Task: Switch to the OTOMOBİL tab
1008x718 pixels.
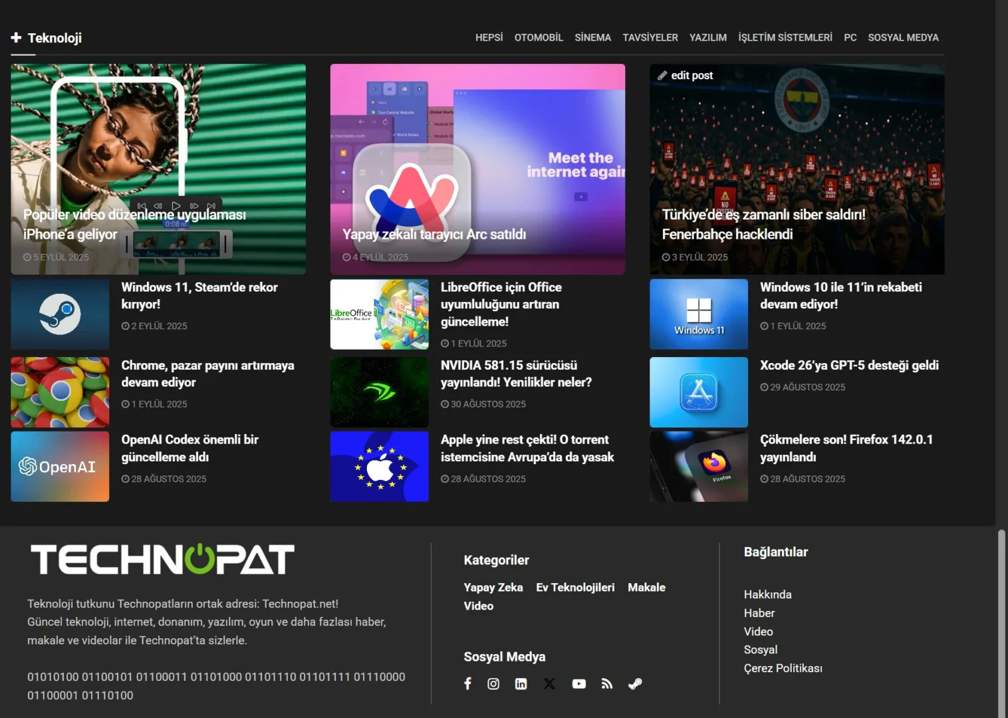Action: tap(539, 38)
